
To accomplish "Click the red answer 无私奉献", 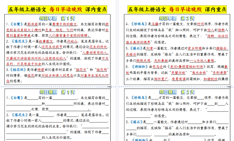I will pos(161,61).
